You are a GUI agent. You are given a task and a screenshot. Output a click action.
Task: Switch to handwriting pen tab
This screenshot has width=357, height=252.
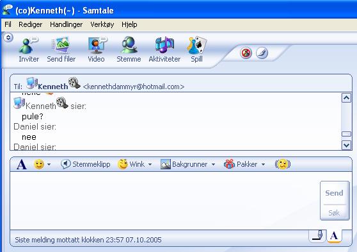(317, 236)
